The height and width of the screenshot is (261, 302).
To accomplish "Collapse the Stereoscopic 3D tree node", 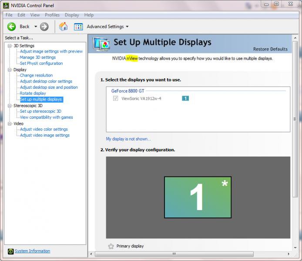I will (10, 105).
